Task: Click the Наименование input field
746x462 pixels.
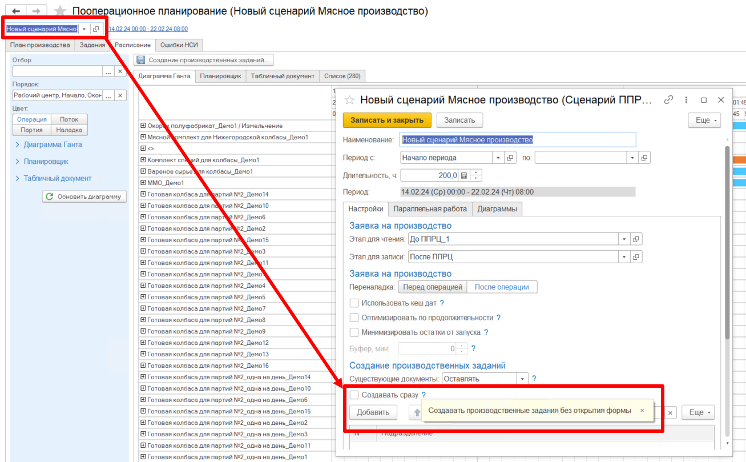Action: point(518,139)
